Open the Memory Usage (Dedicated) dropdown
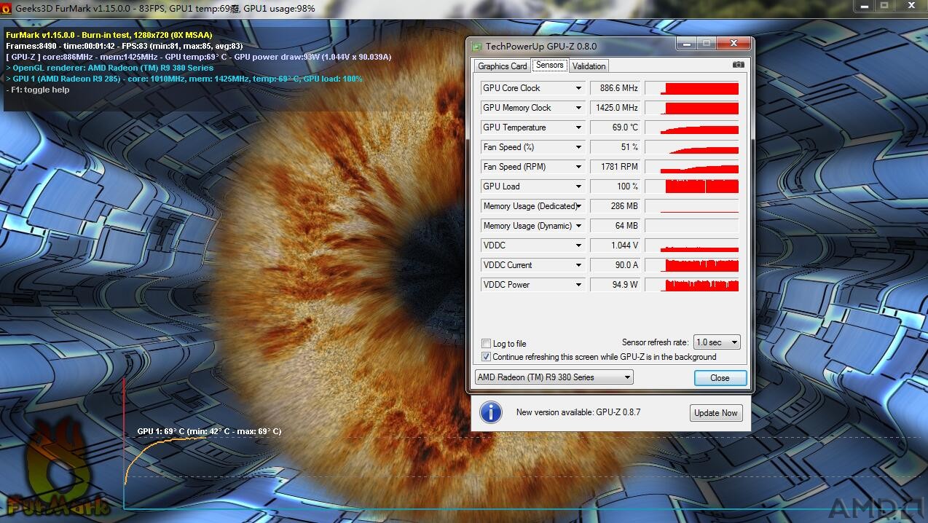The height and width of the screenshot is (523, 928). pyautogui.click(x=578, y=206)
